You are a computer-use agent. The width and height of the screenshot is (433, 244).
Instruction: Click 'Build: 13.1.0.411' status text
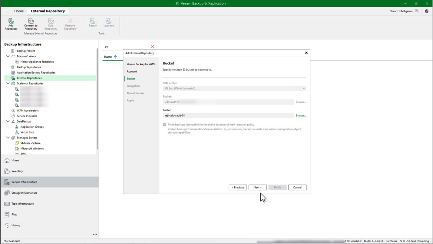click(x=373, y=241)
